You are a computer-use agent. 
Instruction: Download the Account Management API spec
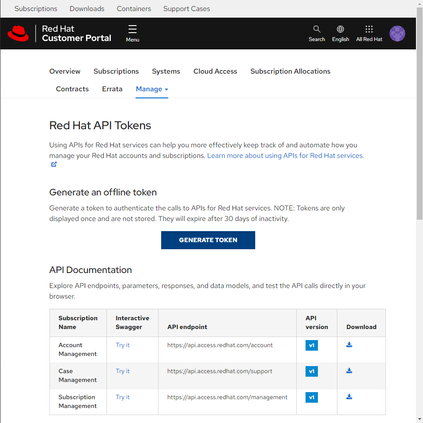pyautogui.click(x=349, y=345)
